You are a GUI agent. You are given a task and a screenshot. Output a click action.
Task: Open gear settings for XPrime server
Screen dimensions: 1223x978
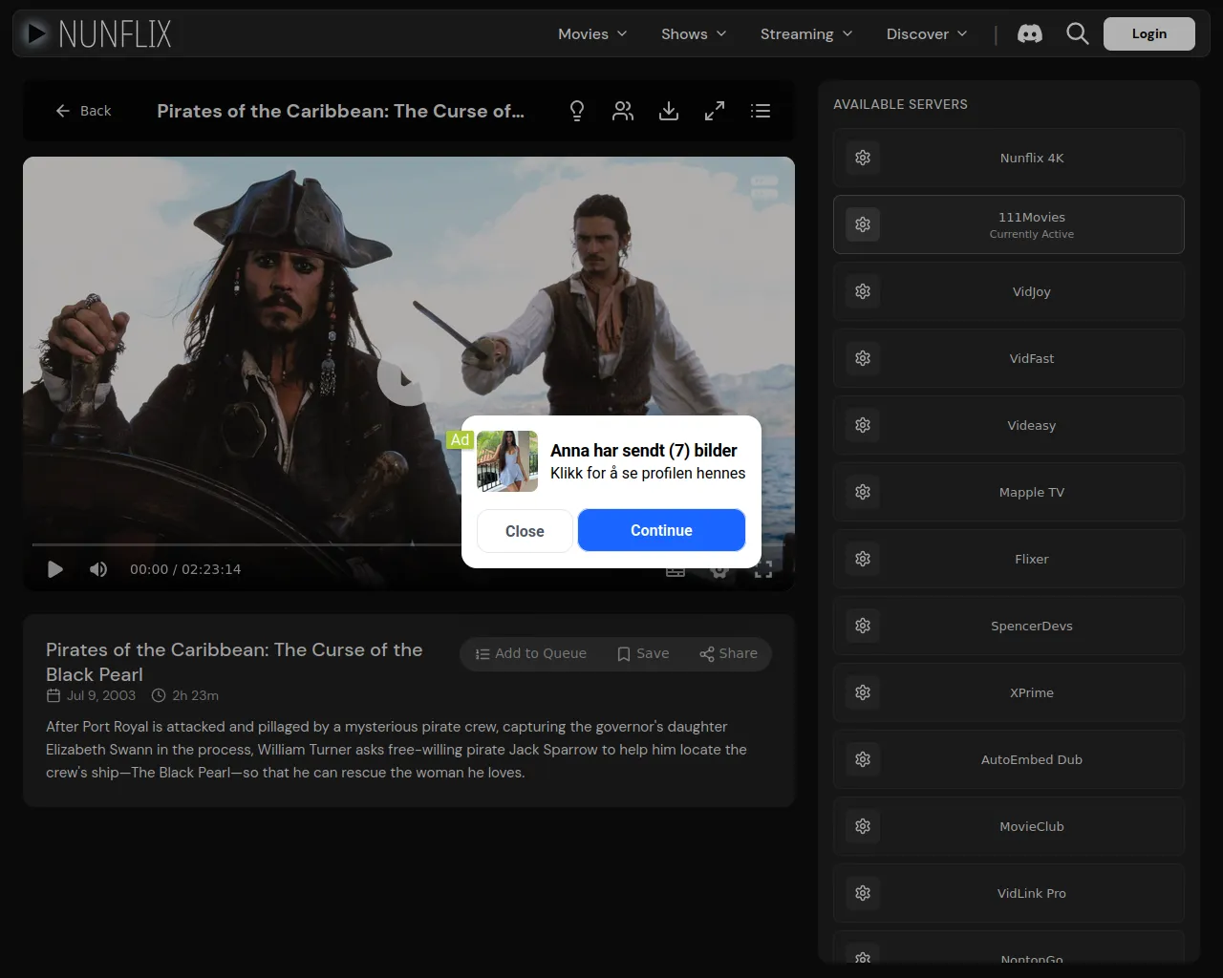click(x=863, y=692)
